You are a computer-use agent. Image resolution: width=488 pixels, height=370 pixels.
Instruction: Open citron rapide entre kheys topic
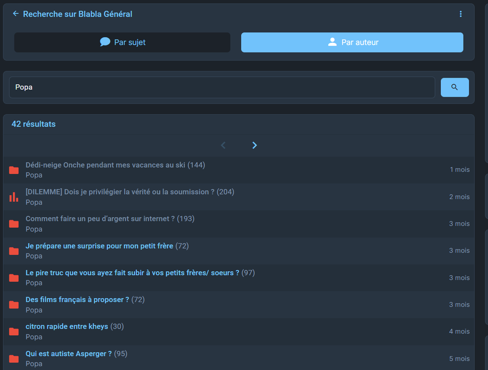coord(67,327)
